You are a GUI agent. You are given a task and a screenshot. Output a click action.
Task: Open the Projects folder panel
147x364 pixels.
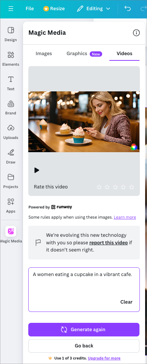click(11, 181)
